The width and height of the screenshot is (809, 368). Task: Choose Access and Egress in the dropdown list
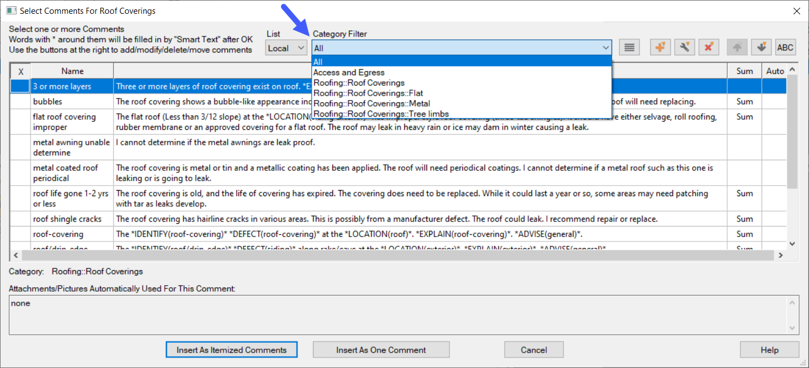coord(348,72)
